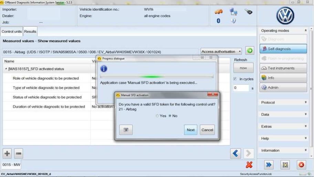
Task: Click the ignition key status icon
Action: pos(248,12)
